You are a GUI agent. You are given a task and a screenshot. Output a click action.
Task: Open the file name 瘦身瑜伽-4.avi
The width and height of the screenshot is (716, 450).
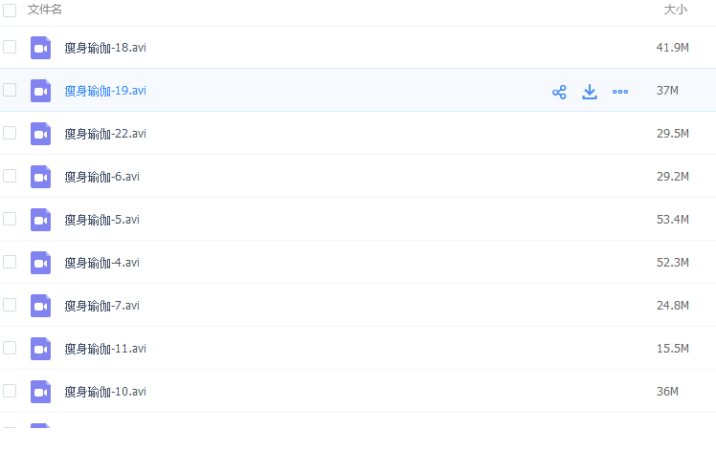pyautogui.click(x=101, y=263)
